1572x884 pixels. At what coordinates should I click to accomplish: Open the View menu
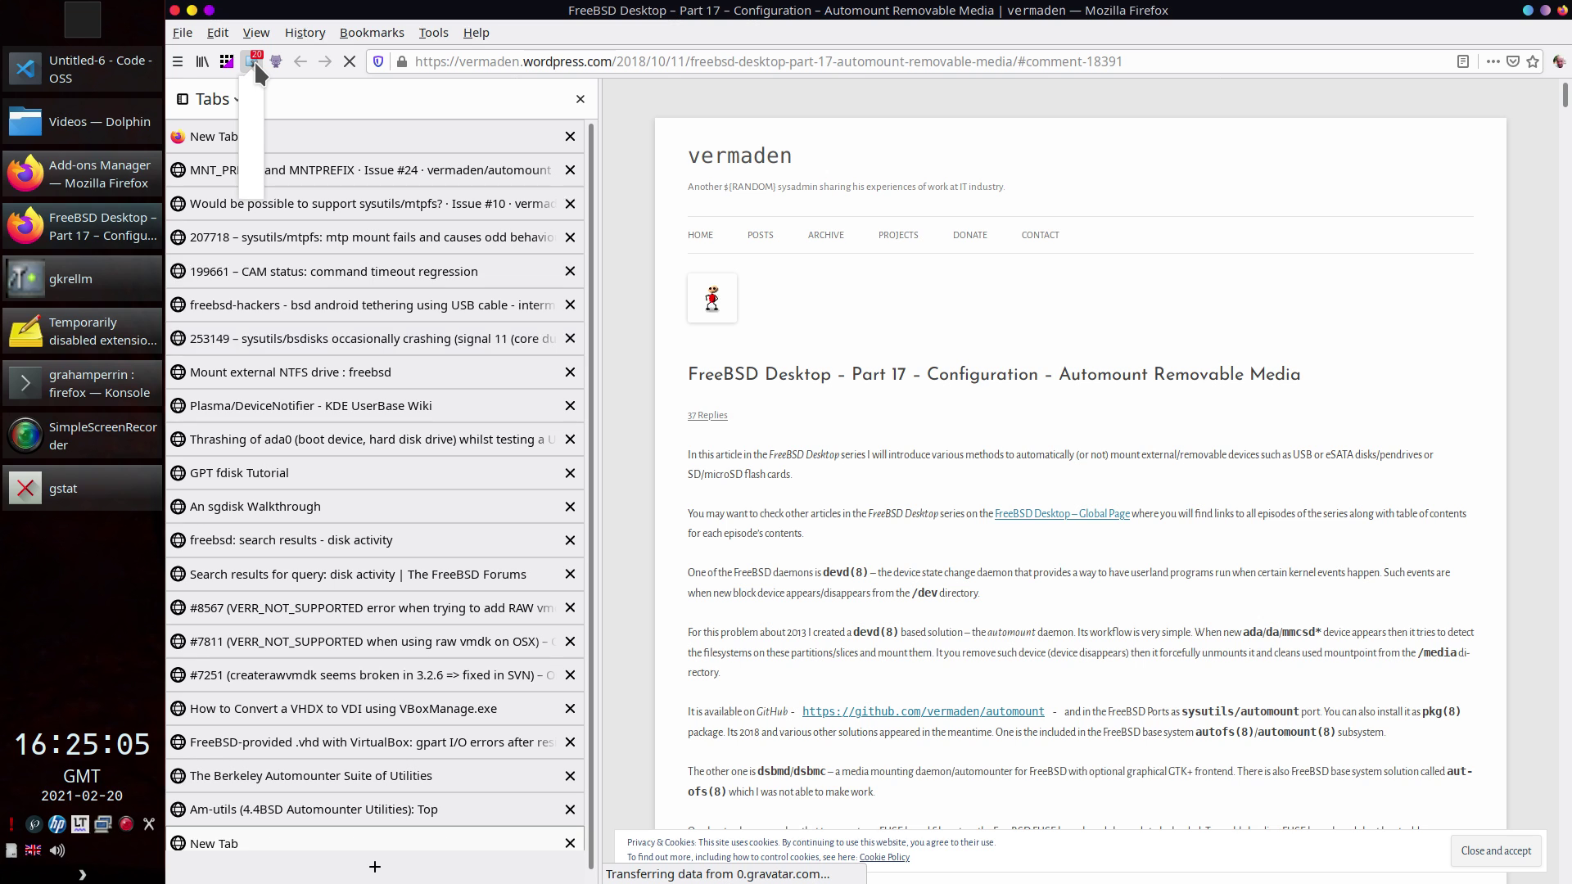[x=256, y=33]
